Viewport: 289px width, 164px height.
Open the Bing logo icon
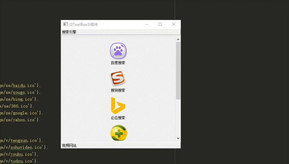pos(118,105)
